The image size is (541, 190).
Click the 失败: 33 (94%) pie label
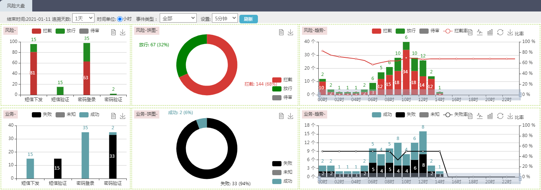point(235,183)
